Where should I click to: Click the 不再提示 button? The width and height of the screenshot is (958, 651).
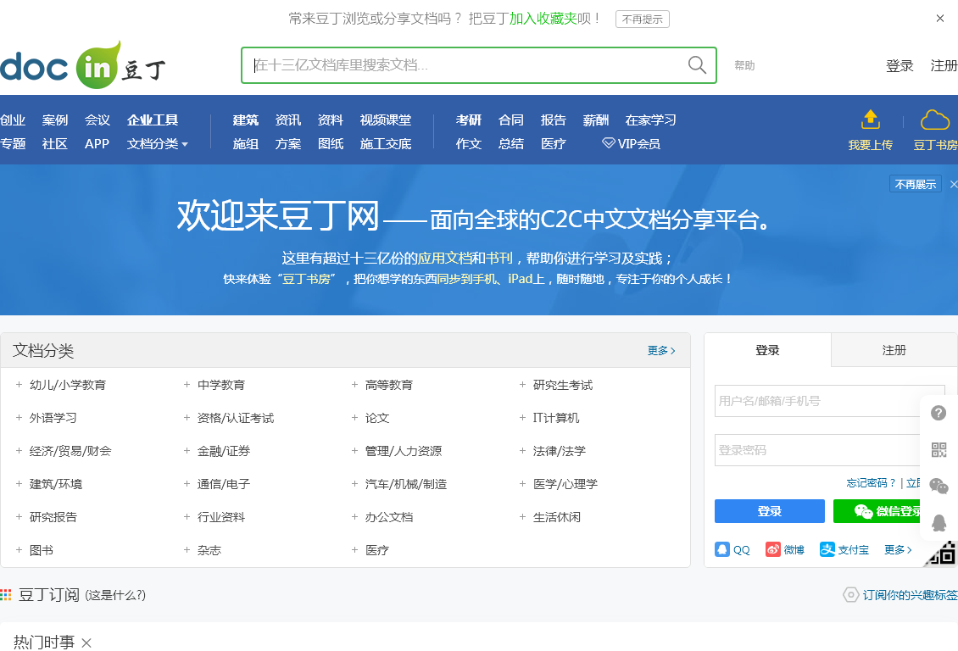[x=642, y=19]
